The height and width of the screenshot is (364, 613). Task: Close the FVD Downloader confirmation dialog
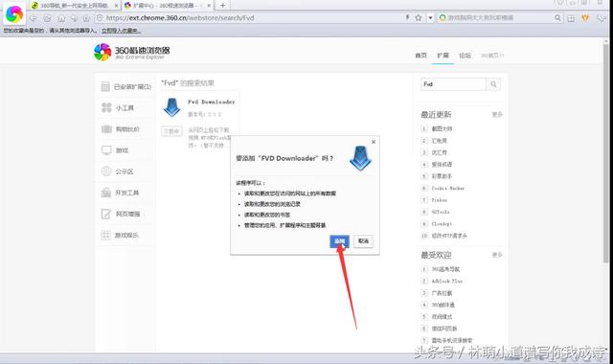[x=374, y=142]
